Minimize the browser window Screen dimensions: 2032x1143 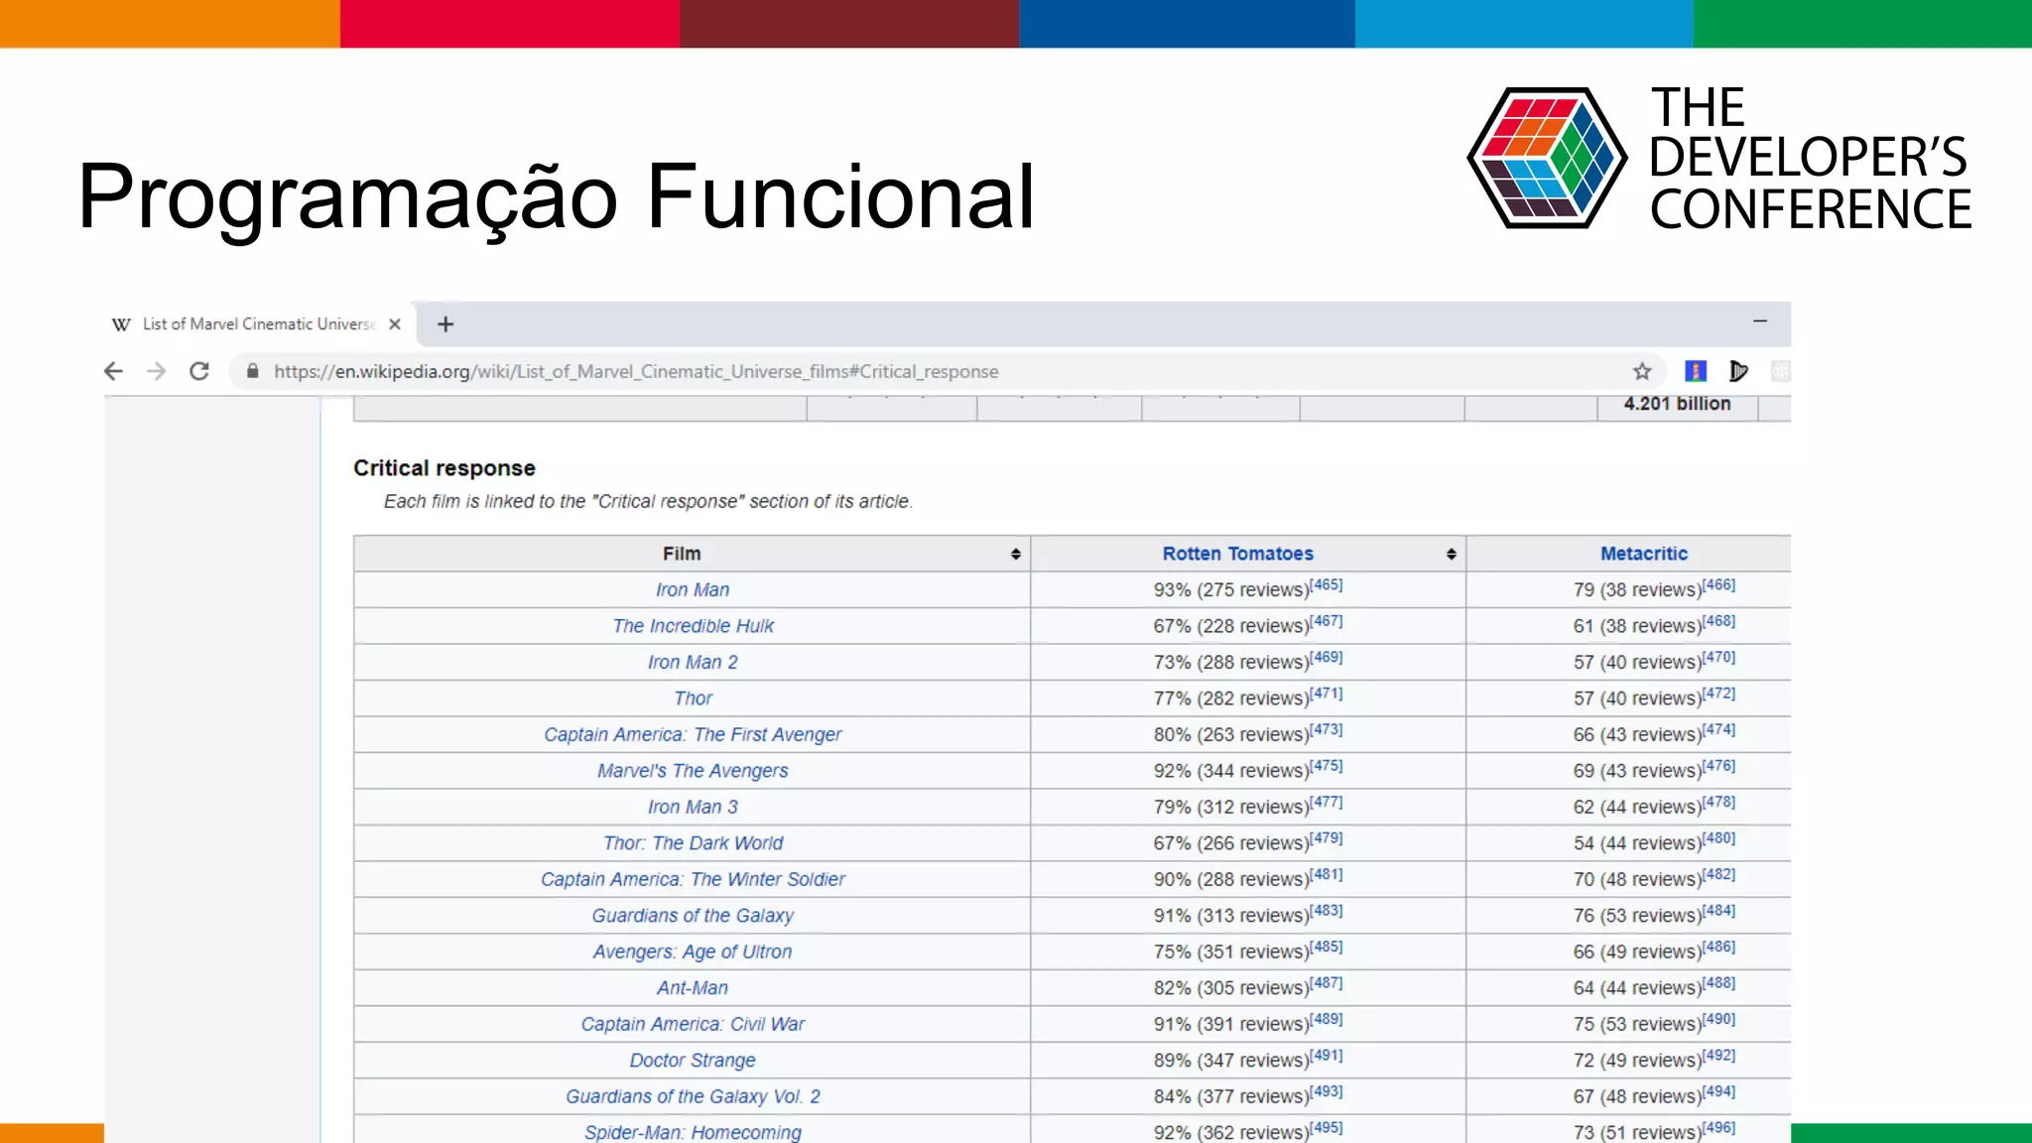click(x=1760, y=321)
